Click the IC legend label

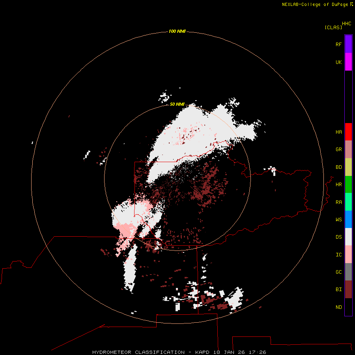tap(338, 255)
